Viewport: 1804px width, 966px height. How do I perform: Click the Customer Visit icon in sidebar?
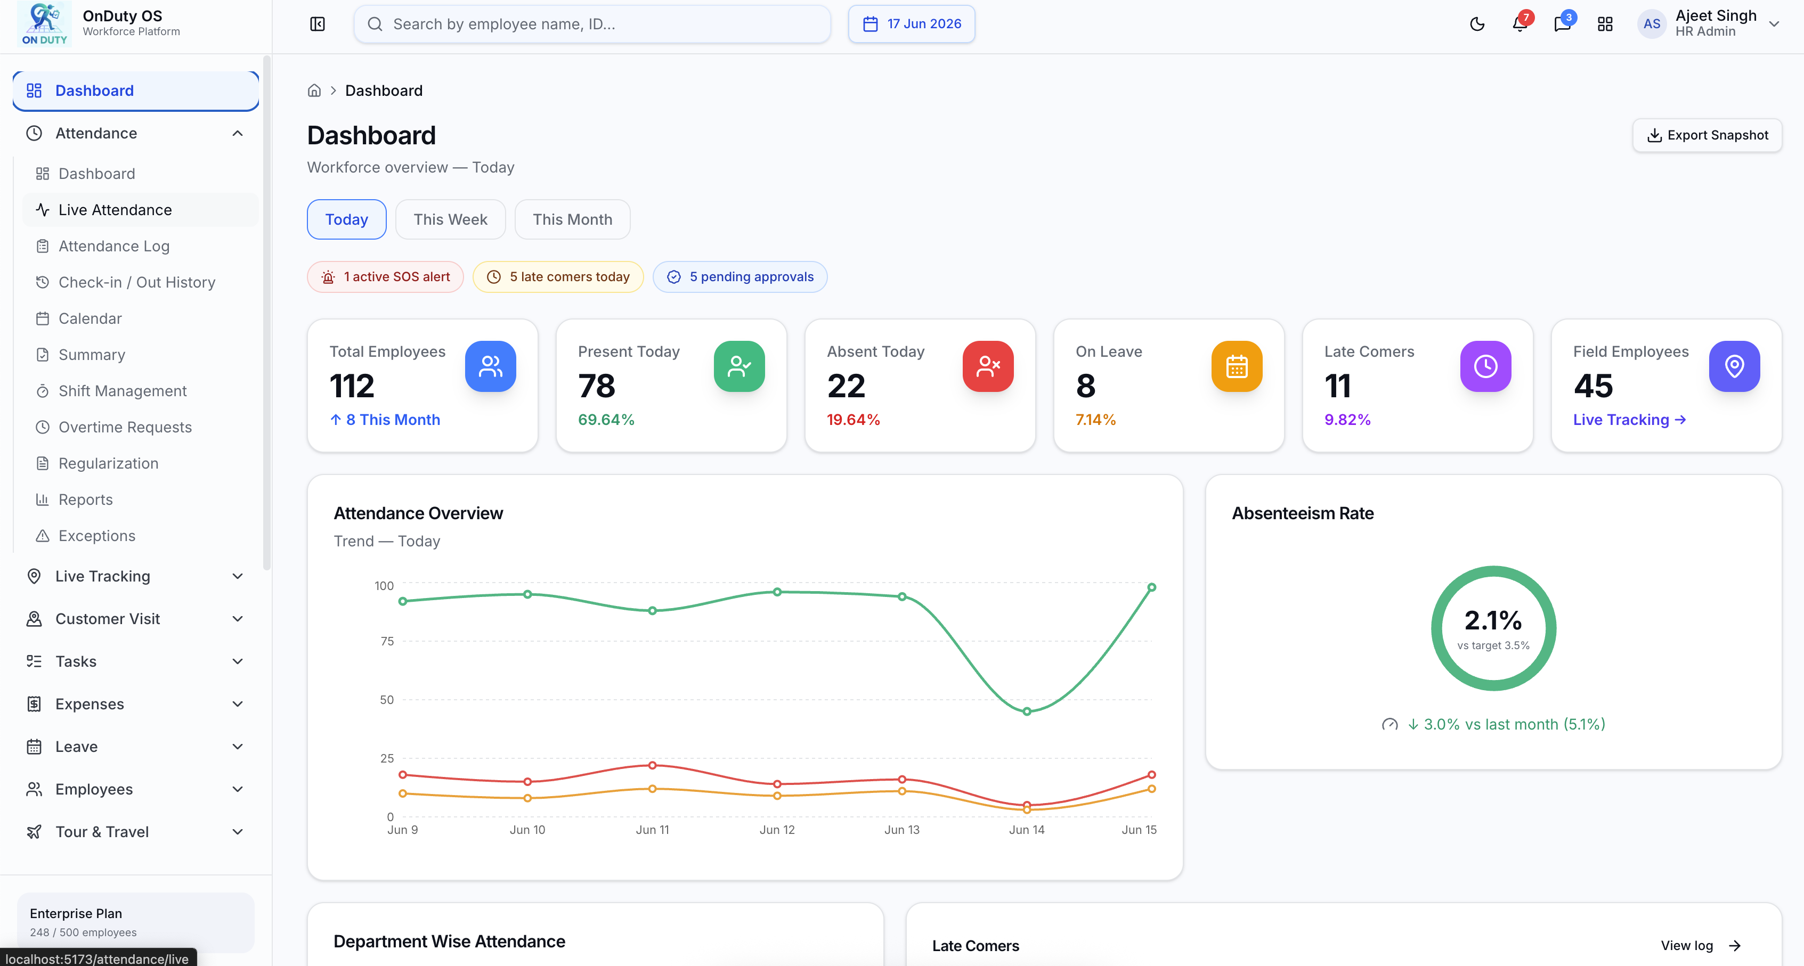(34, 619)
